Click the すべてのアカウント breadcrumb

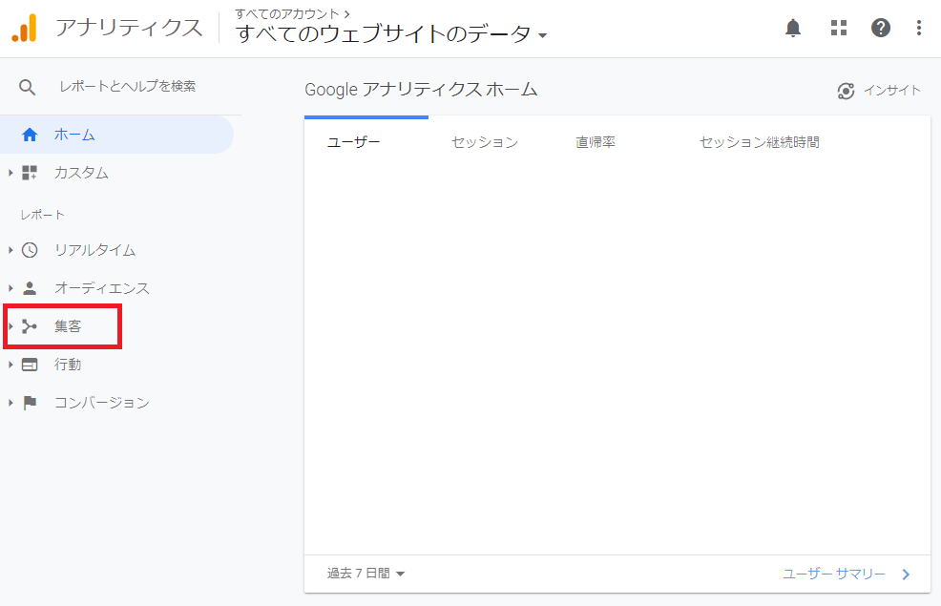[287, 13]
